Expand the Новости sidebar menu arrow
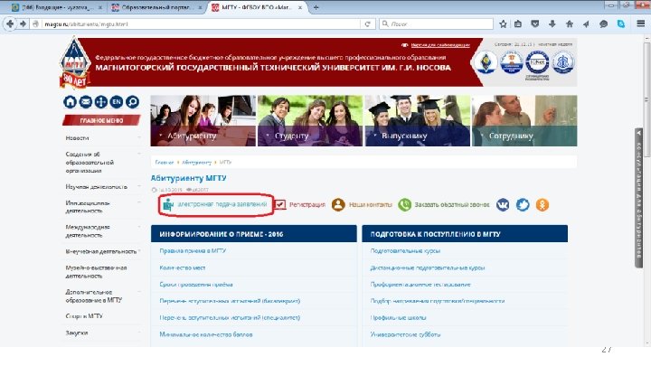Viewport: 651px width, 366px height. pos(139,137)
